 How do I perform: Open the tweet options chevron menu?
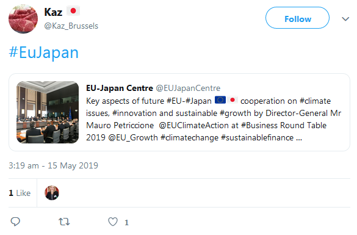[345, 19]
